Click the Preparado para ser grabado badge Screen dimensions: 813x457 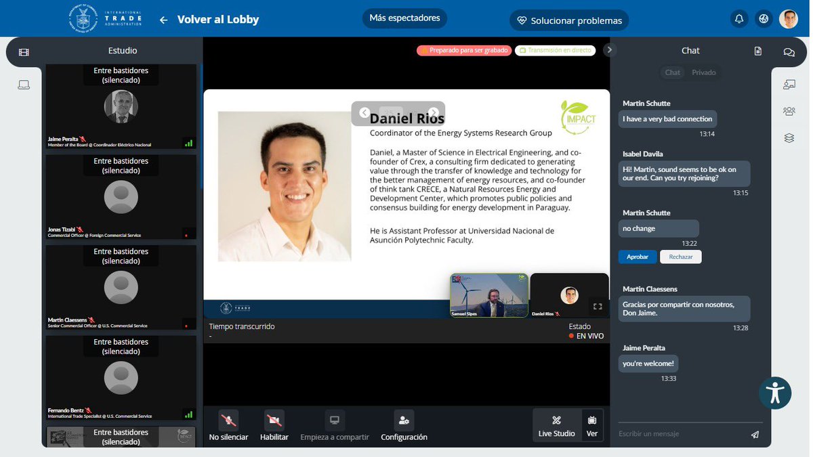(x=464, y=50)
